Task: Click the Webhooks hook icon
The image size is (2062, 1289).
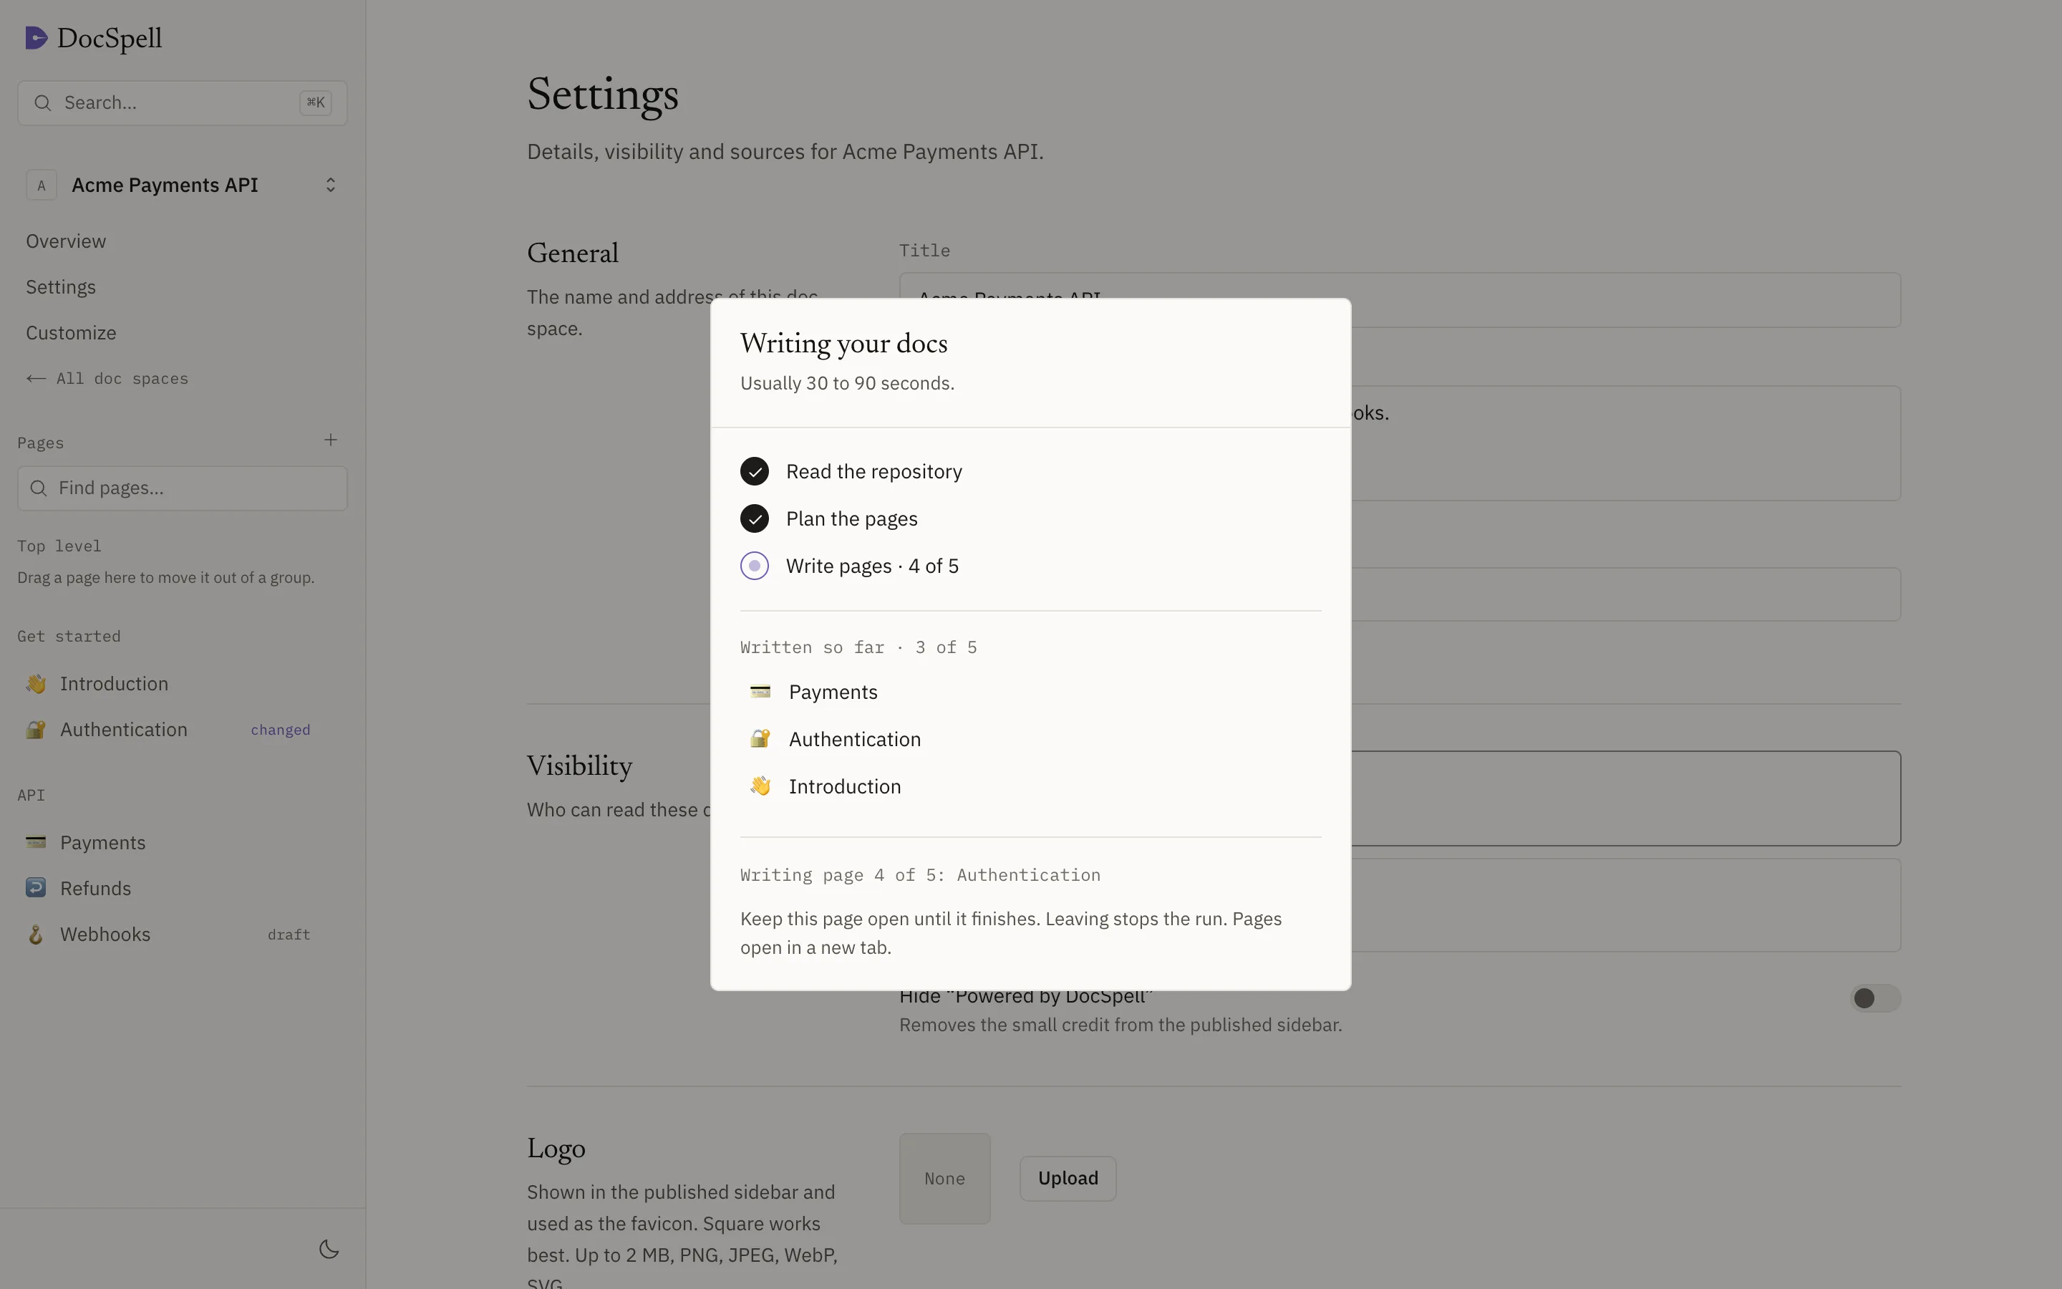Action: 36,935
